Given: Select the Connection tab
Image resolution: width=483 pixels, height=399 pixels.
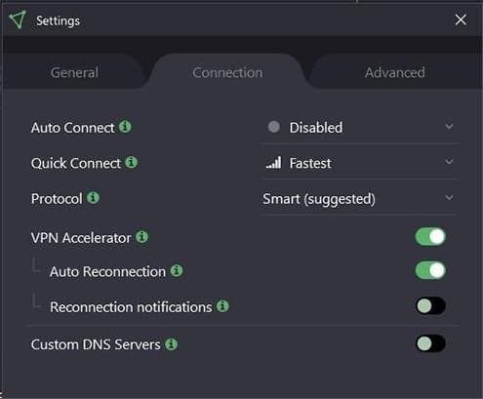Looking at the screenshot, I should tap(227, 72).
